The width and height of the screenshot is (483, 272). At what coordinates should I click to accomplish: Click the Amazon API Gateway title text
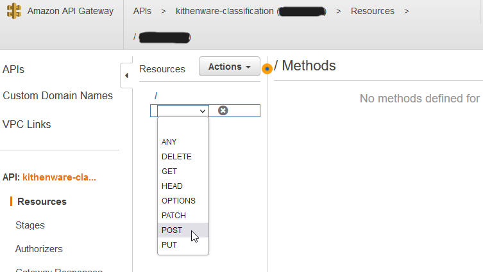(70, 11)
